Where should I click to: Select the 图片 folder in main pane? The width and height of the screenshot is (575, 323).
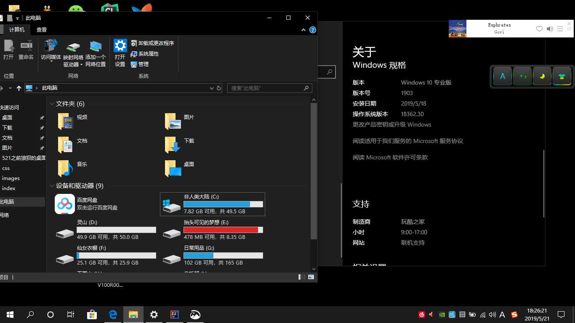[179, 121]
